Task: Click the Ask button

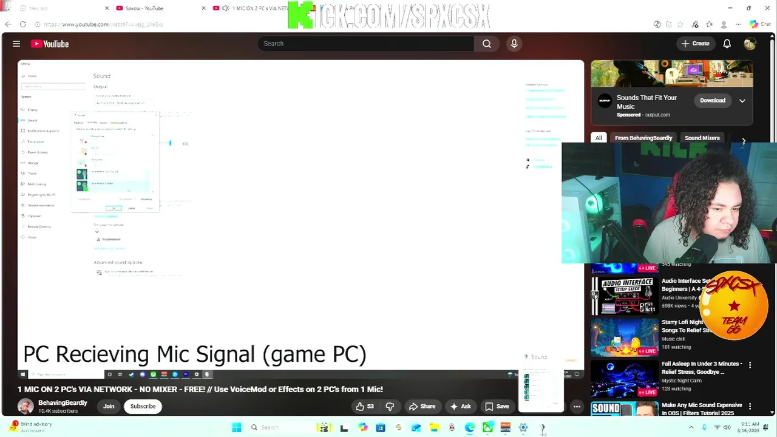Action: point(460,406)
